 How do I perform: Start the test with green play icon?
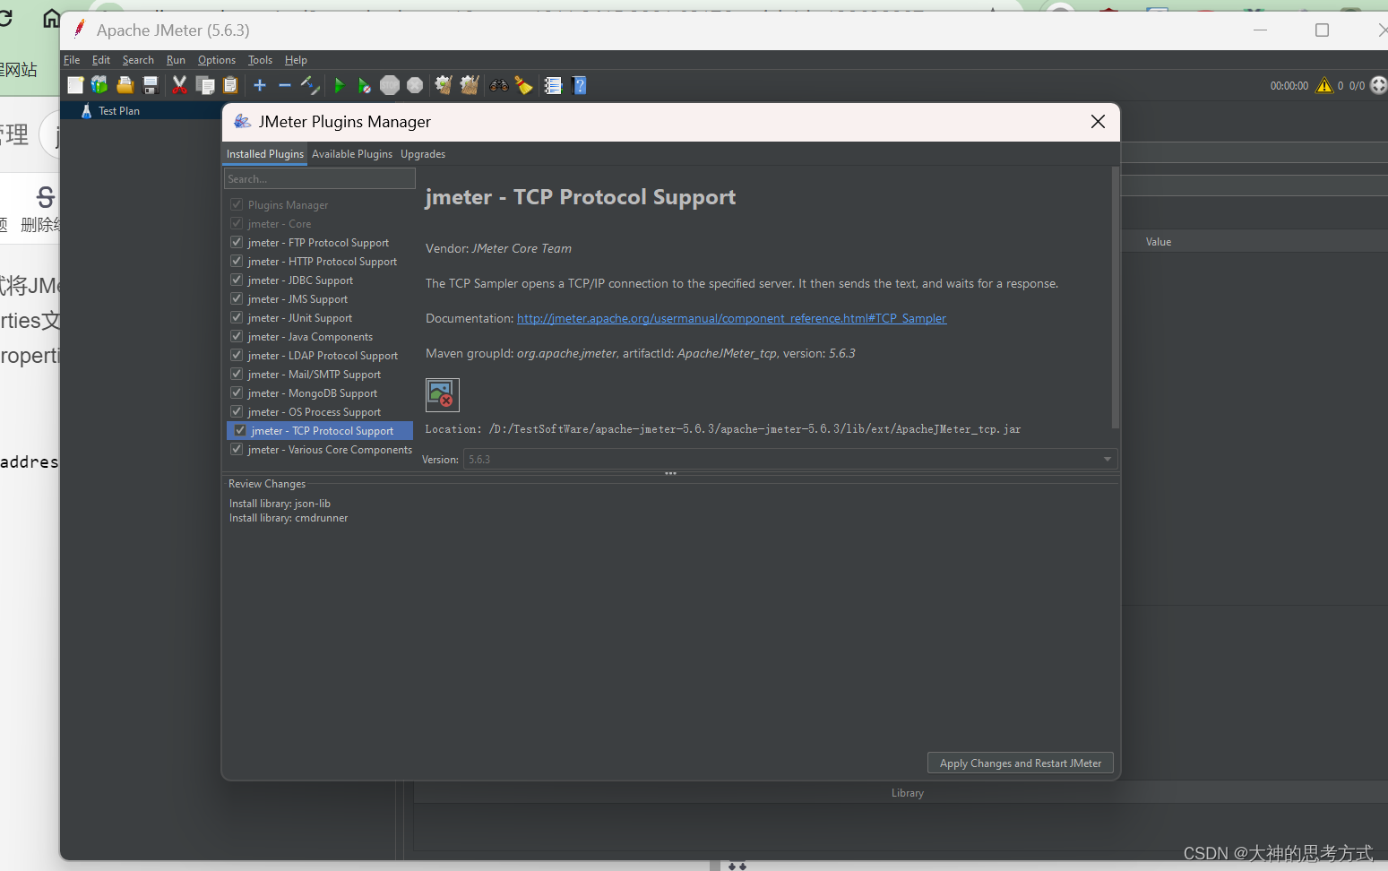point(339,85)
